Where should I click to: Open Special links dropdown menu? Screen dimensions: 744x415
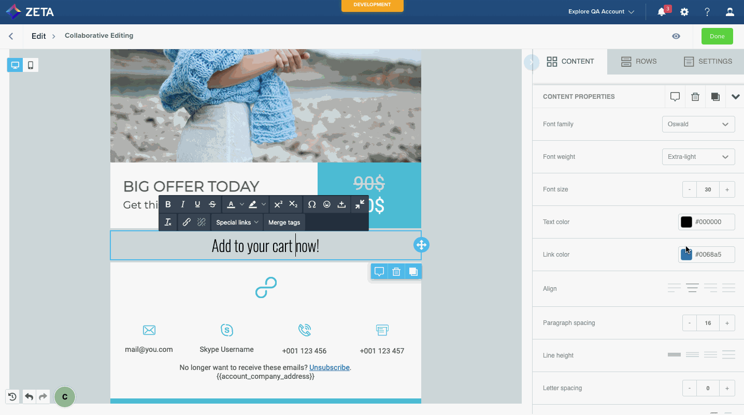pyautogui.click(x=237, y=223)
